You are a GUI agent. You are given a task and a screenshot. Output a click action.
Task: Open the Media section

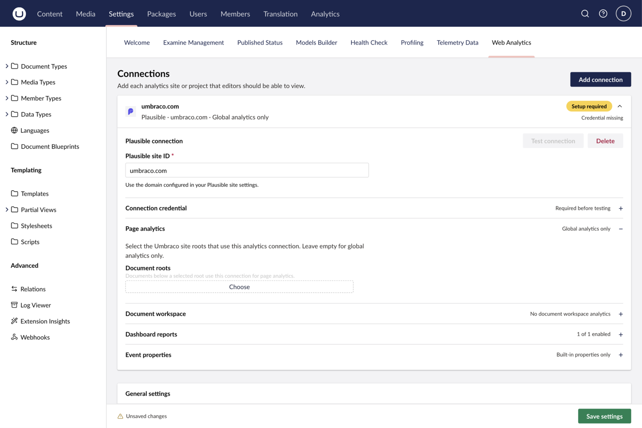click(86, 14)
